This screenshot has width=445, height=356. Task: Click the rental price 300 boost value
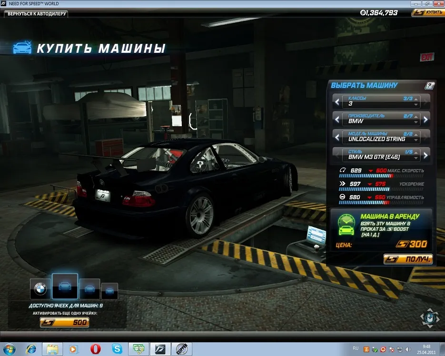tap(412, 244)
